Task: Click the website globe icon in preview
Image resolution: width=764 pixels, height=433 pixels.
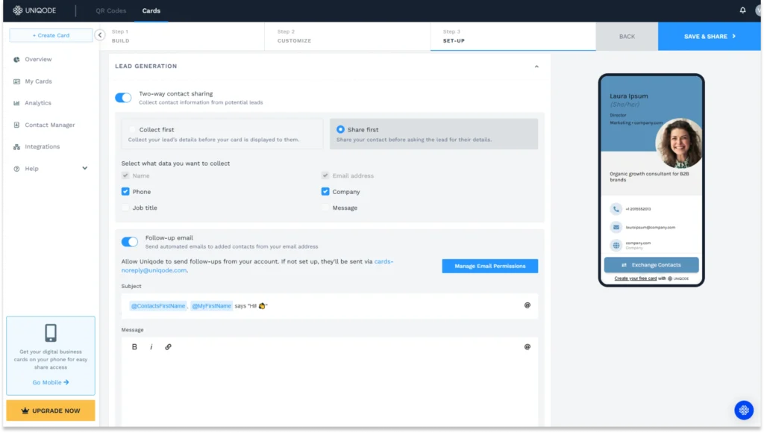Action: tap(616, 246)
